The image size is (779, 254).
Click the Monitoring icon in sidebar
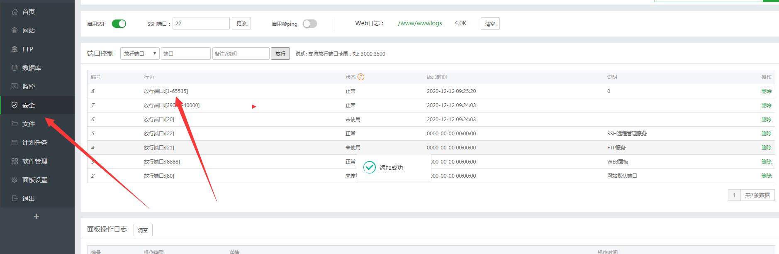coord(15,86)
